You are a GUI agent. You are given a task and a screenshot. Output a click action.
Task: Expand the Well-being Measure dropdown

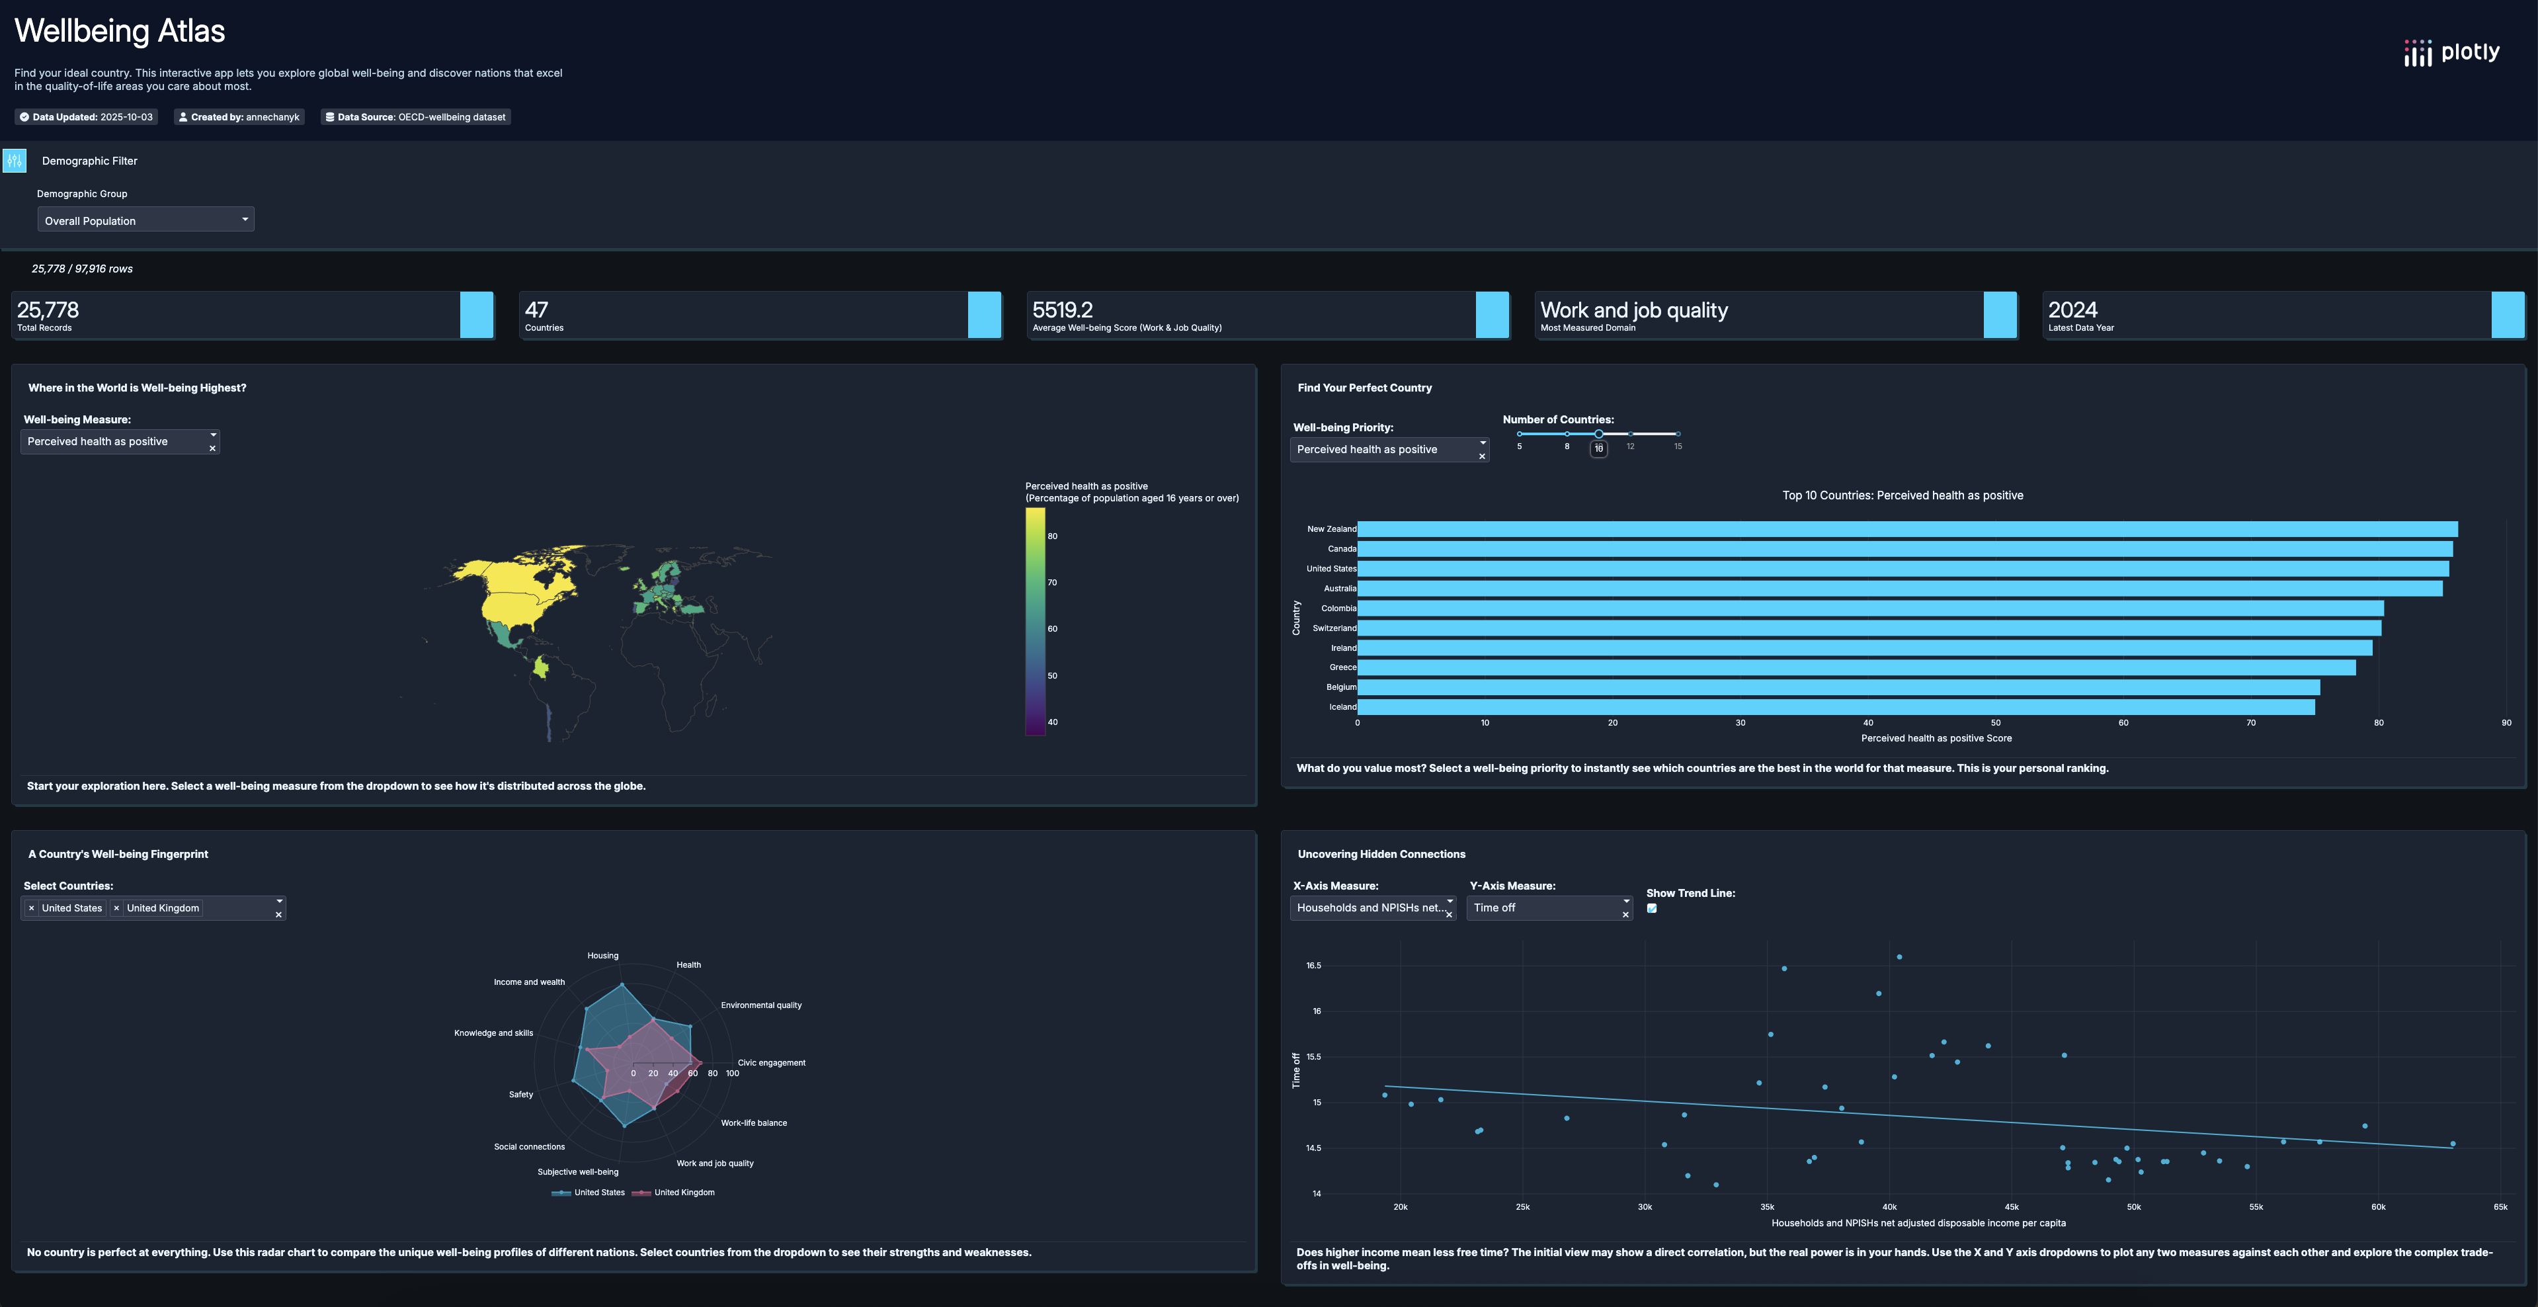(213, 435)
